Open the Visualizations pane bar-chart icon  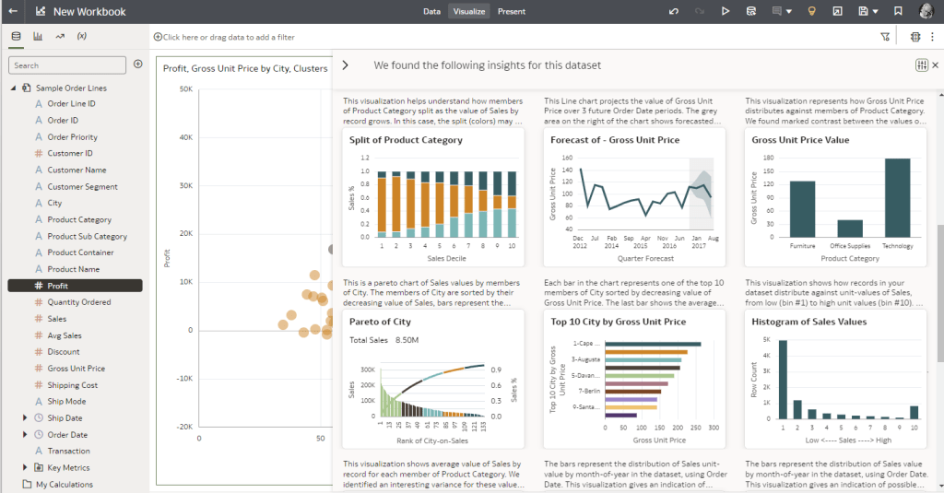point(38,37)
